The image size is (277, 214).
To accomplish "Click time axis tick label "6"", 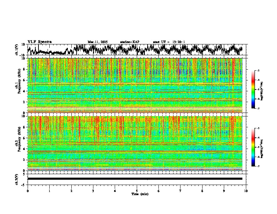I will tap(159, 191).
